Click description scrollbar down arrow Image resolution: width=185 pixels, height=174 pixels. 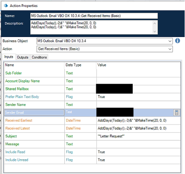(155, 31)
